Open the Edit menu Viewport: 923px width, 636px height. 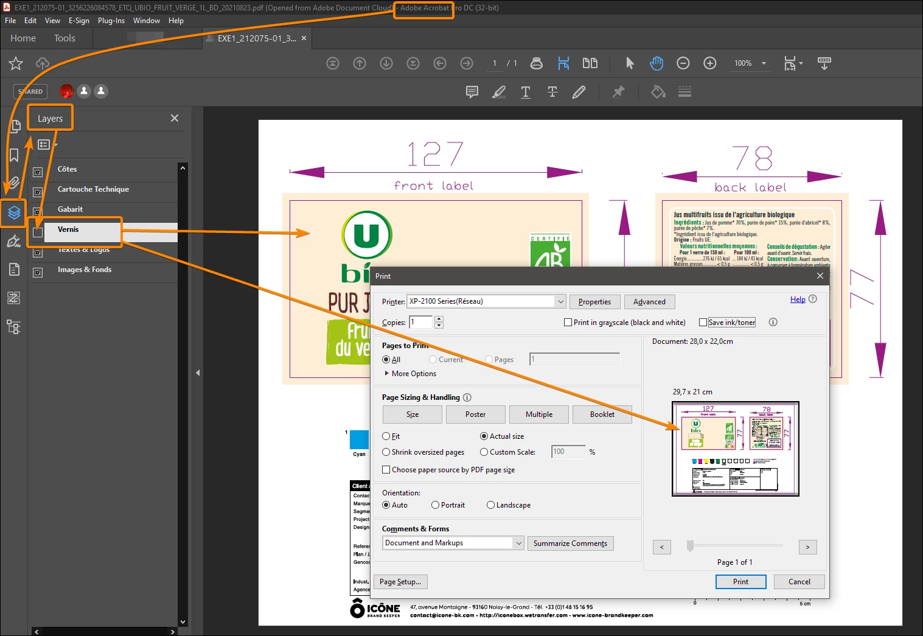point(30,21)
